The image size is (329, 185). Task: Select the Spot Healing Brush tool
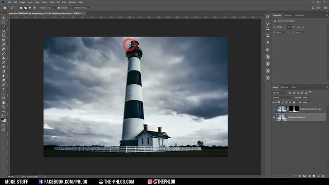[x=4, y=49]
